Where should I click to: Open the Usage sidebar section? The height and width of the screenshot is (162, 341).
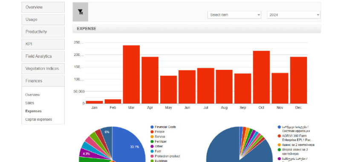coord(43,20)
